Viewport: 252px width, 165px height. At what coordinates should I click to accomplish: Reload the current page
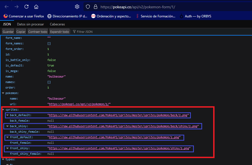coord(26,7)
